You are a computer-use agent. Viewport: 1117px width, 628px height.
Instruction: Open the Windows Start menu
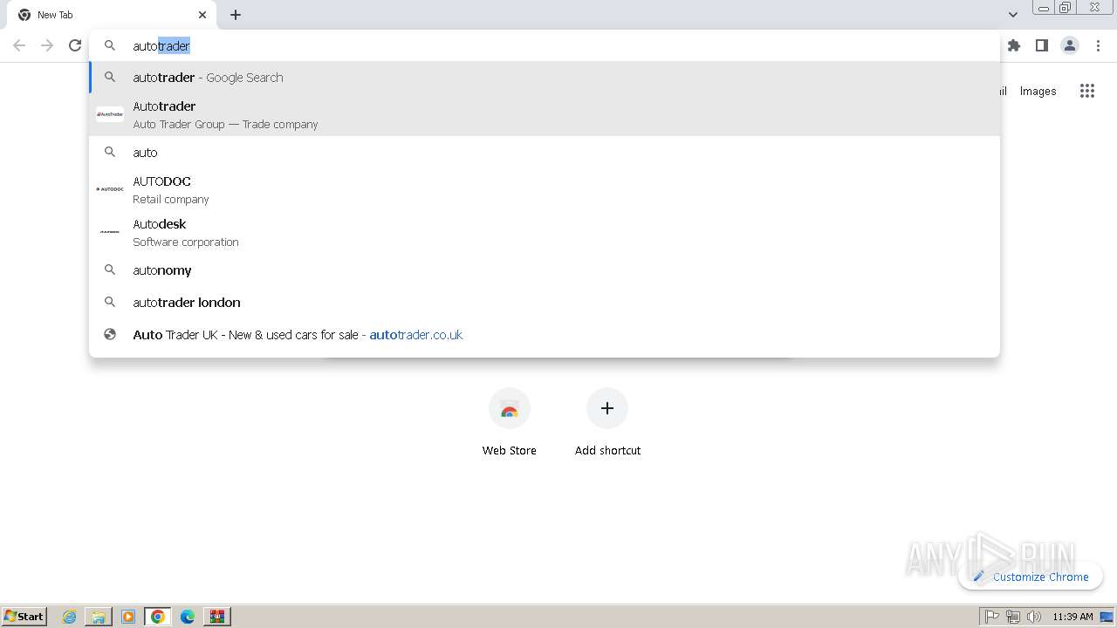24,616
